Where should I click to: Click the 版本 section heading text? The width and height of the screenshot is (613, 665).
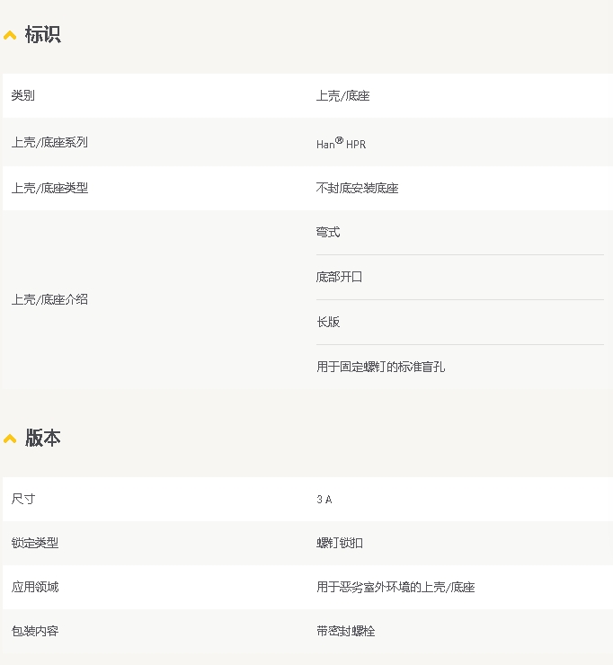(42, 438)
